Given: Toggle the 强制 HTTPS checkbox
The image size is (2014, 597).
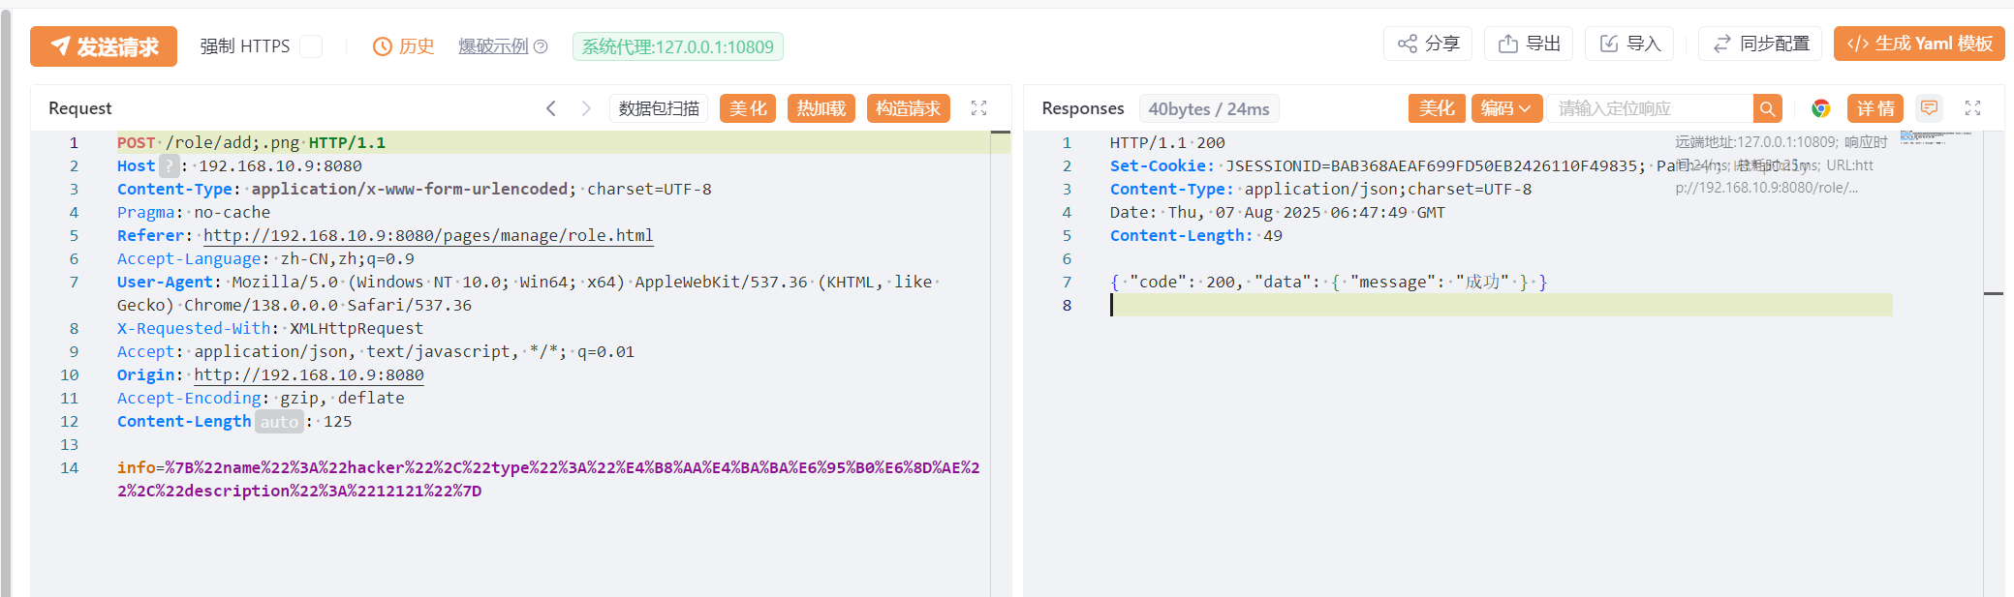Looking at the screenshot, I should point(311,46).
